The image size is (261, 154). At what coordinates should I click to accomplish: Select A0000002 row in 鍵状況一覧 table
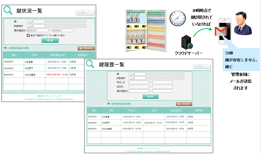pyautogui.click(x=44, y=68)
